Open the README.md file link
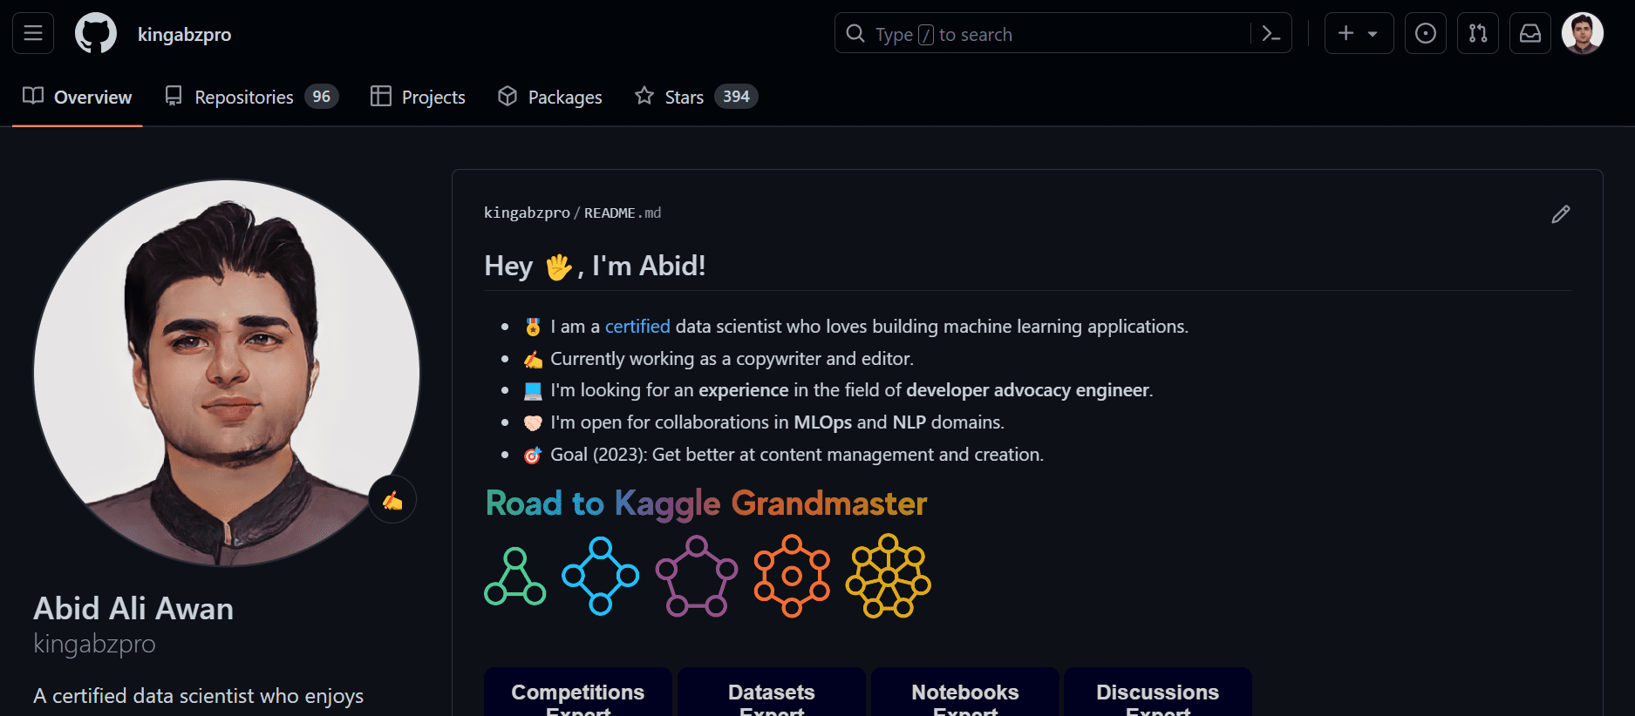The height and width of the screenshot is (716, 1635). (623, 213)
